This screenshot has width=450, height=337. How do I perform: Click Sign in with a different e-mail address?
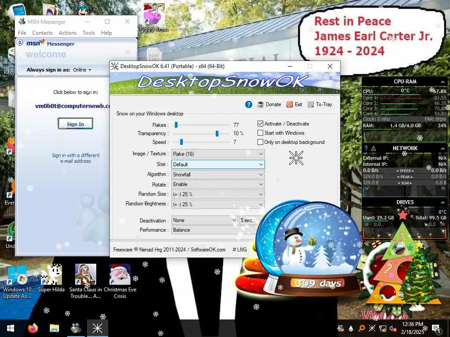pos(76,158)
